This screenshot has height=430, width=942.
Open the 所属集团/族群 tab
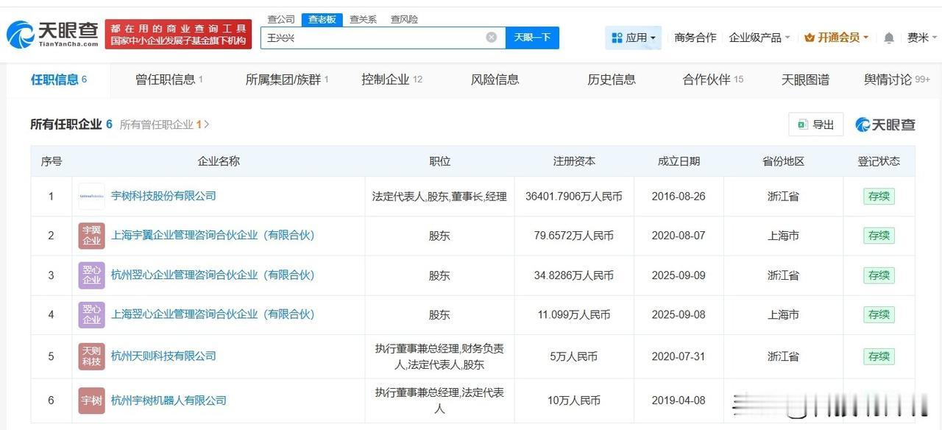click(x=287, y=80)
